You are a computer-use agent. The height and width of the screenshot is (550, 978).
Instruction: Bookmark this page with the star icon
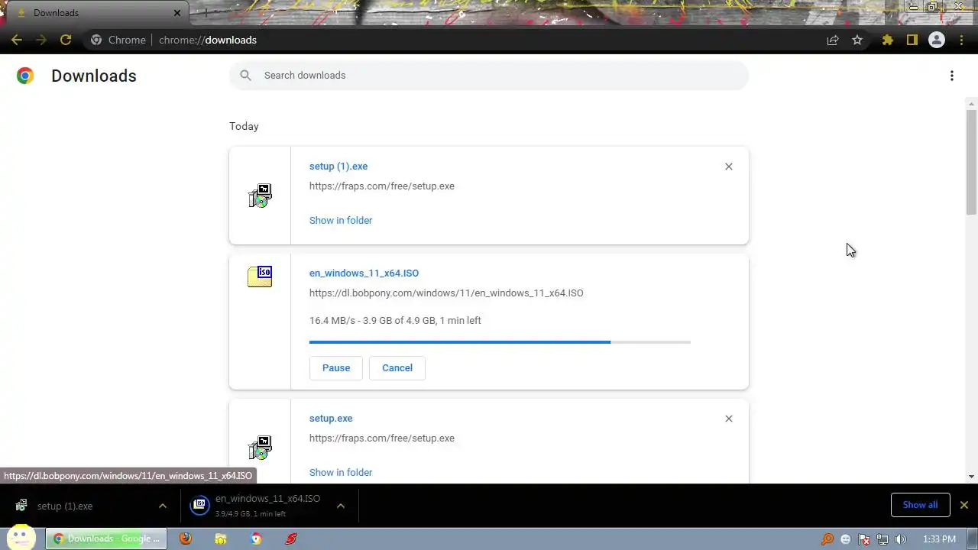[857, 40]
